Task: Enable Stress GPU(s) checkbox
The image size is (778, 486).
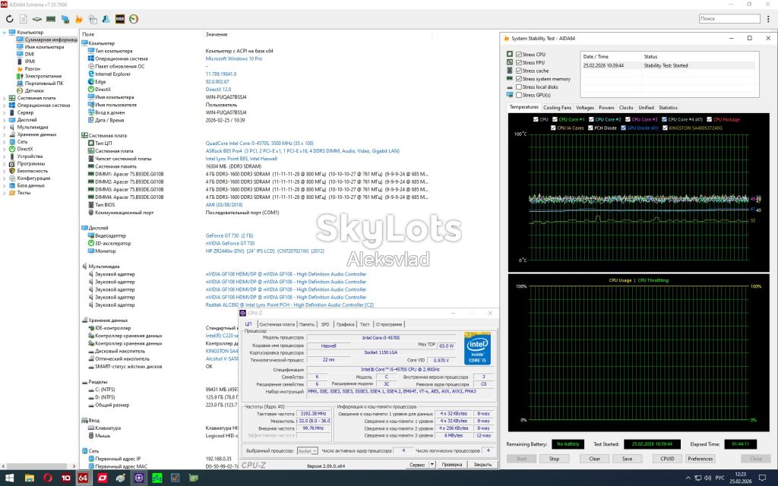Action: (x=519, y=95)
